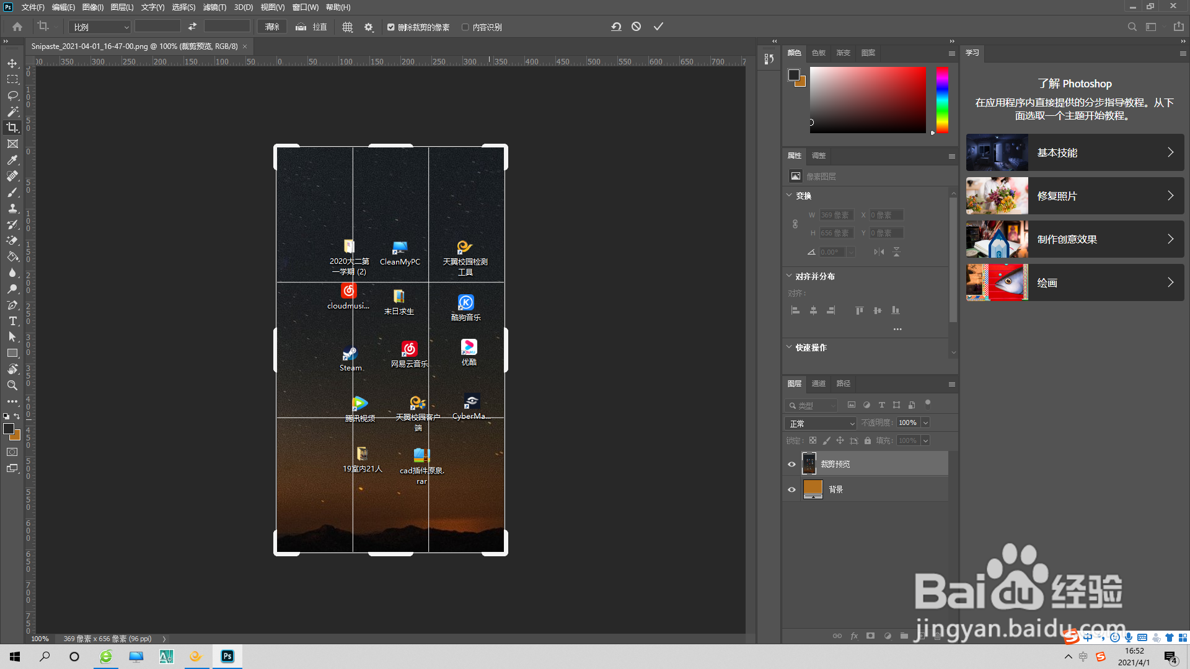Screen dimensions: 1190x669
Task: Open the 修复照片 tutorial
Action: [1075, 196]
